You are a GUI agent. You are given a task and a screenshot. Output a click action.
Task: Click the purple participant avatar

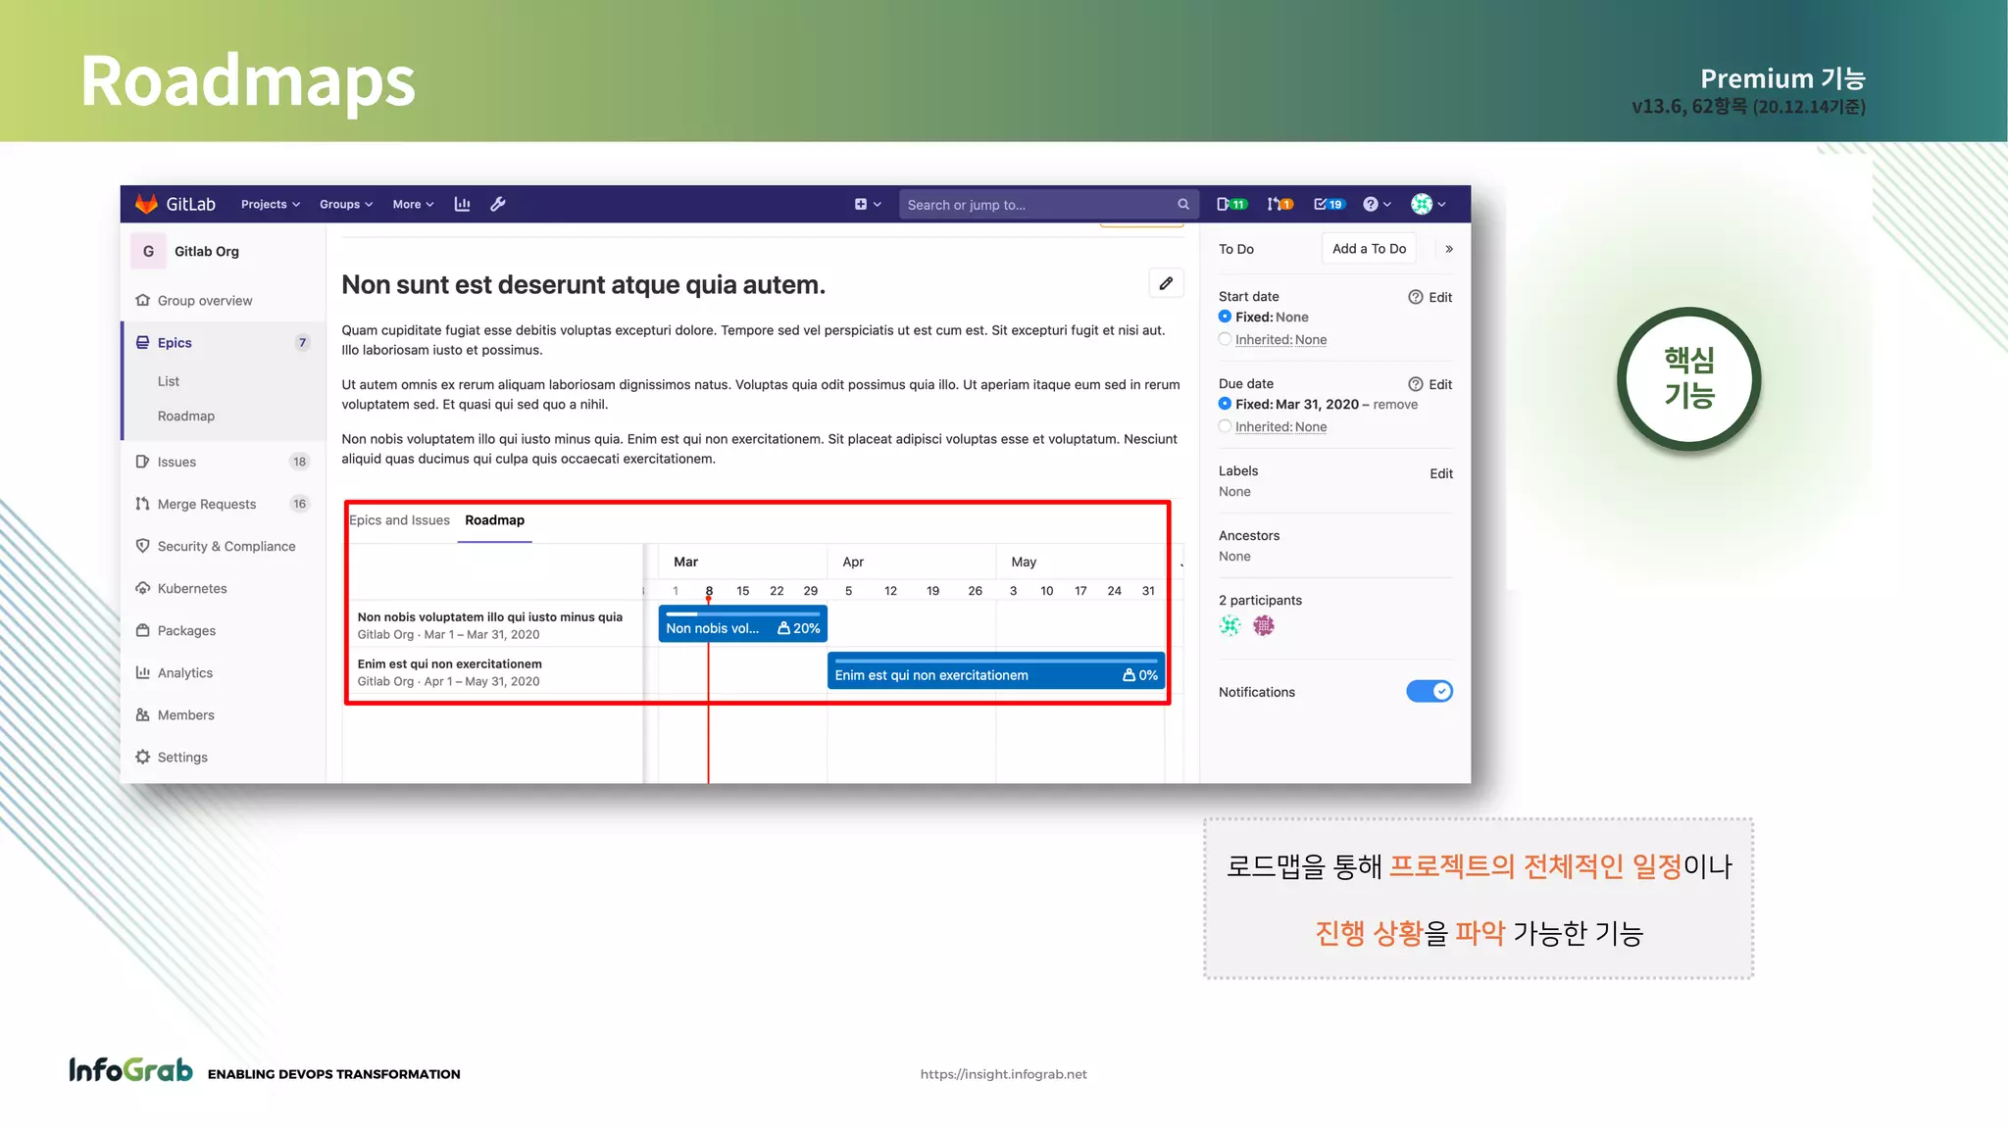coord(1264,625)
